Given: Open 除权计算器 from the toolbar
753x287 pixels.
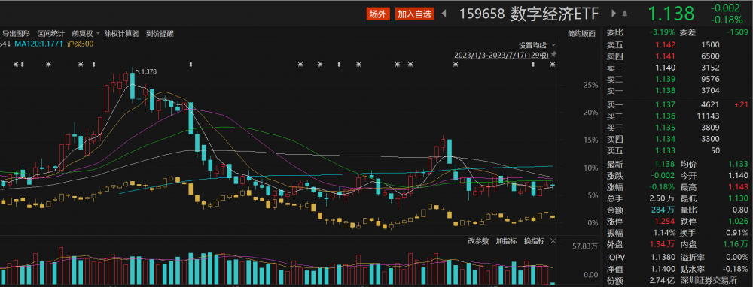Looking at the screenshot, I should 121,34.
